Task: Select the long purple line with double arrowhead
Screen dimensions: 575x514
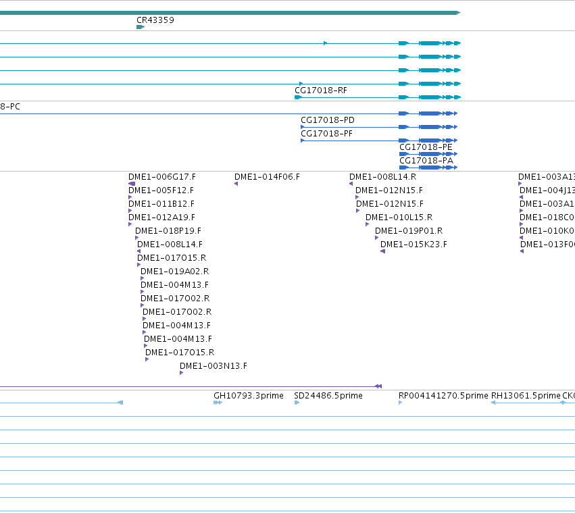Action: pyautogui.click(x=191, y=386)
